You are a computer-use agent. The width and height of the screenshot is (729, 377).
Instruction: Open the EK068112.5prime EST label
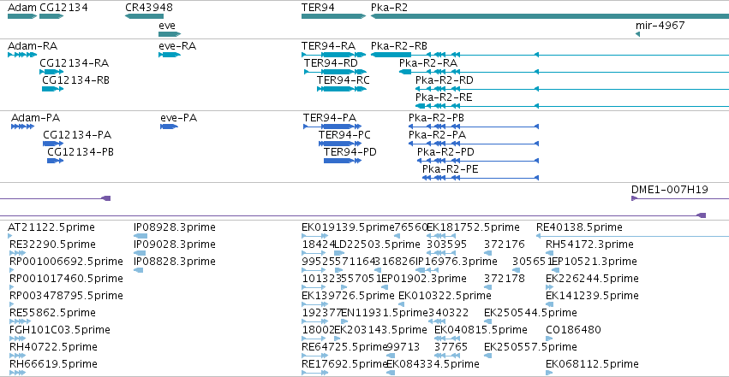592,364
